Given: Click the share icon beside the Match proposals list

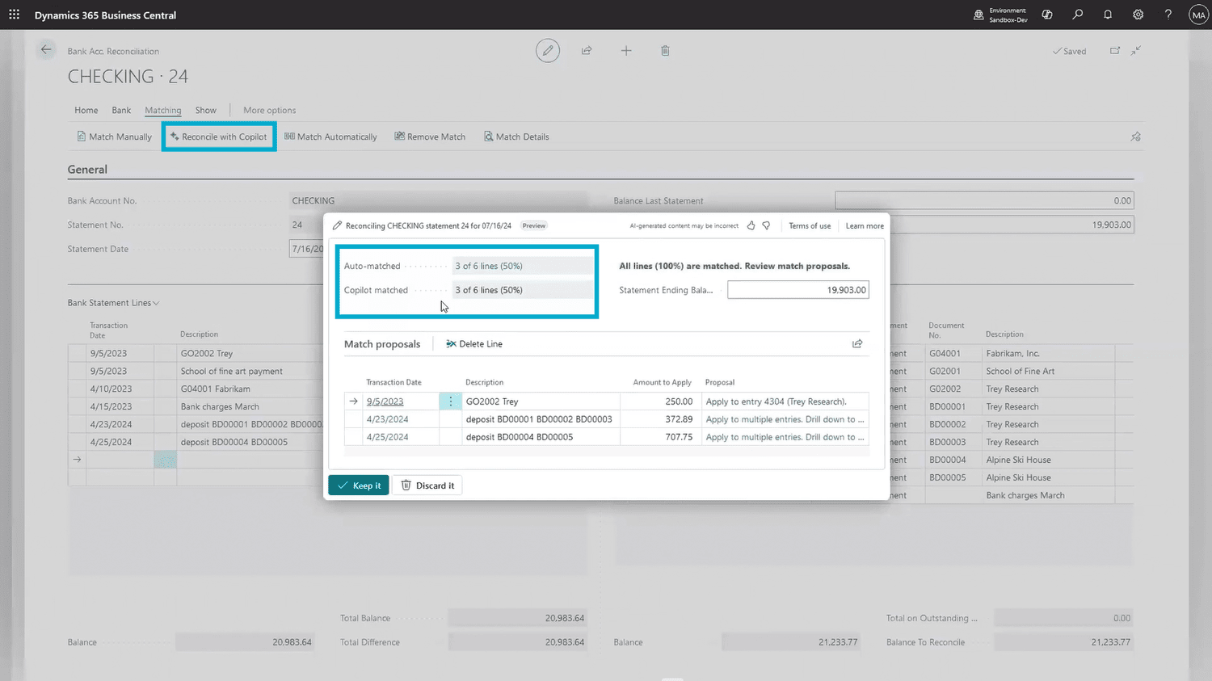Looking at the screenshot, I should pyautogui.click(x=857, y=343).
